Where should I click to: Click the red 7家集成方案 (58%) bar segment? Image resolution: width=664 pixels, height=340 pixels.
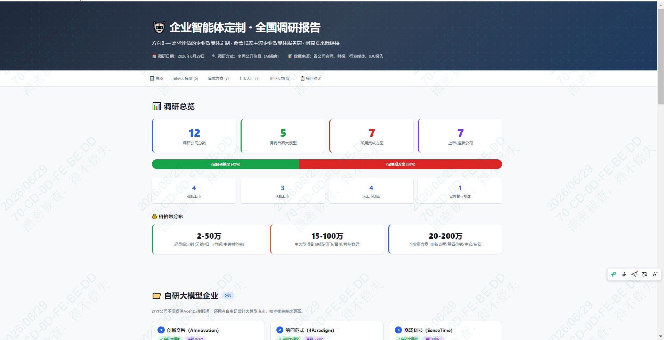coord(400,164)
